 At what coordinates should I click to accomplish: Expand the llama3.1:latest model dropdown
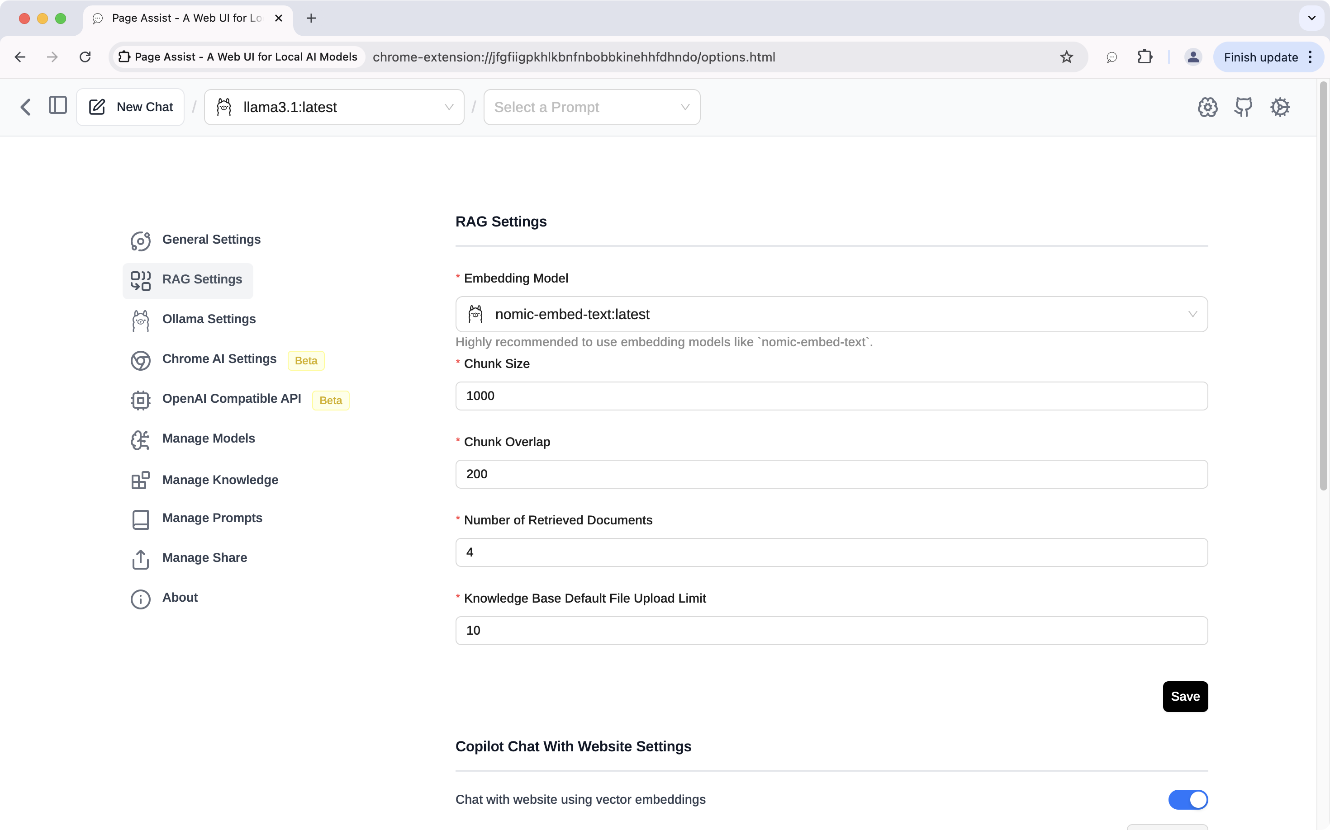point(334,107)
